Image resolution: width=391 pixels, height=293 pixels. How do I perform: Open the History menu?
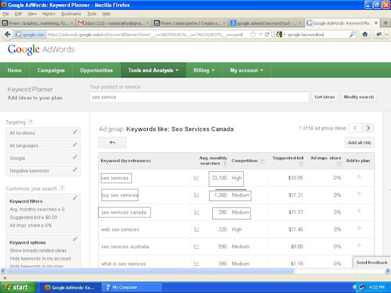tap(49, 14)
